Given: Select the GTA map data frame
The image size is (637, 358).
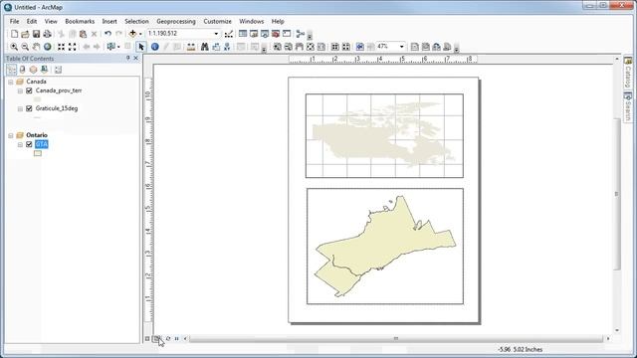Looking at the screenshot, I should [385, 246].
